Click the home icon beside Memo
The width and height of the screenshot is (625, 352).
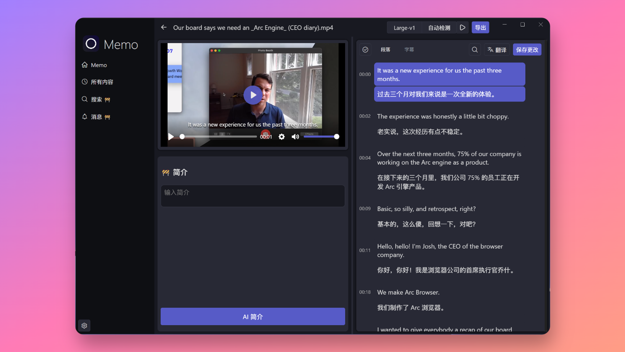(85, 65)
